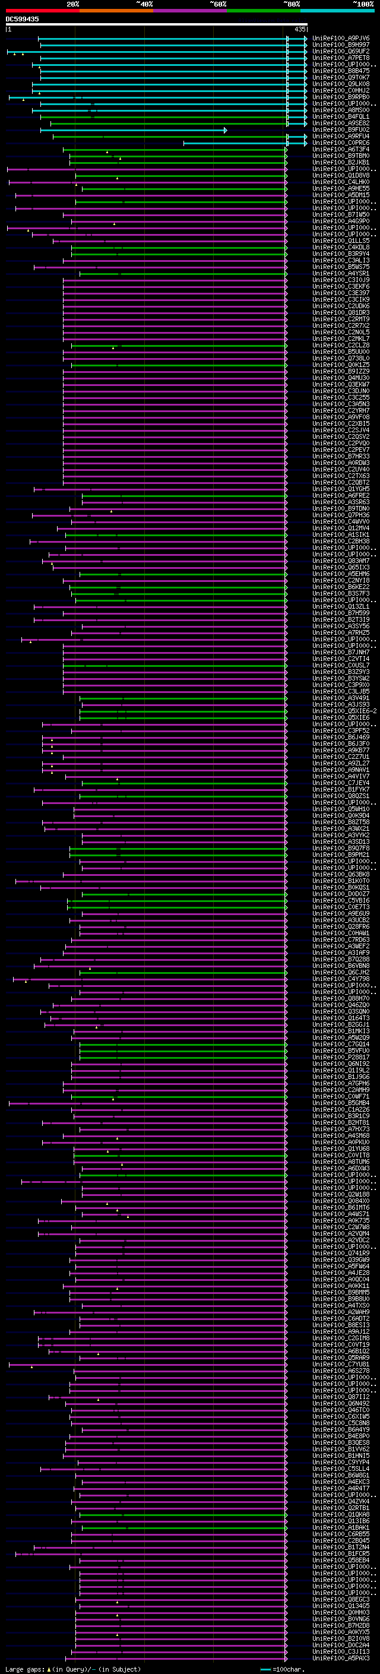
Task: Click the cyan ~100% identity legend segment
Action: point(337,11)
